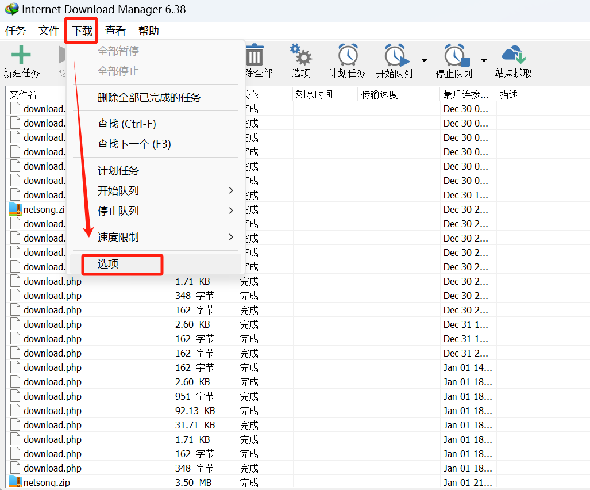The height and width of the screenshot is (490, 590).
Task: Expand the Start Queue toolbar dropdown arrow
Action: [424, 60]
